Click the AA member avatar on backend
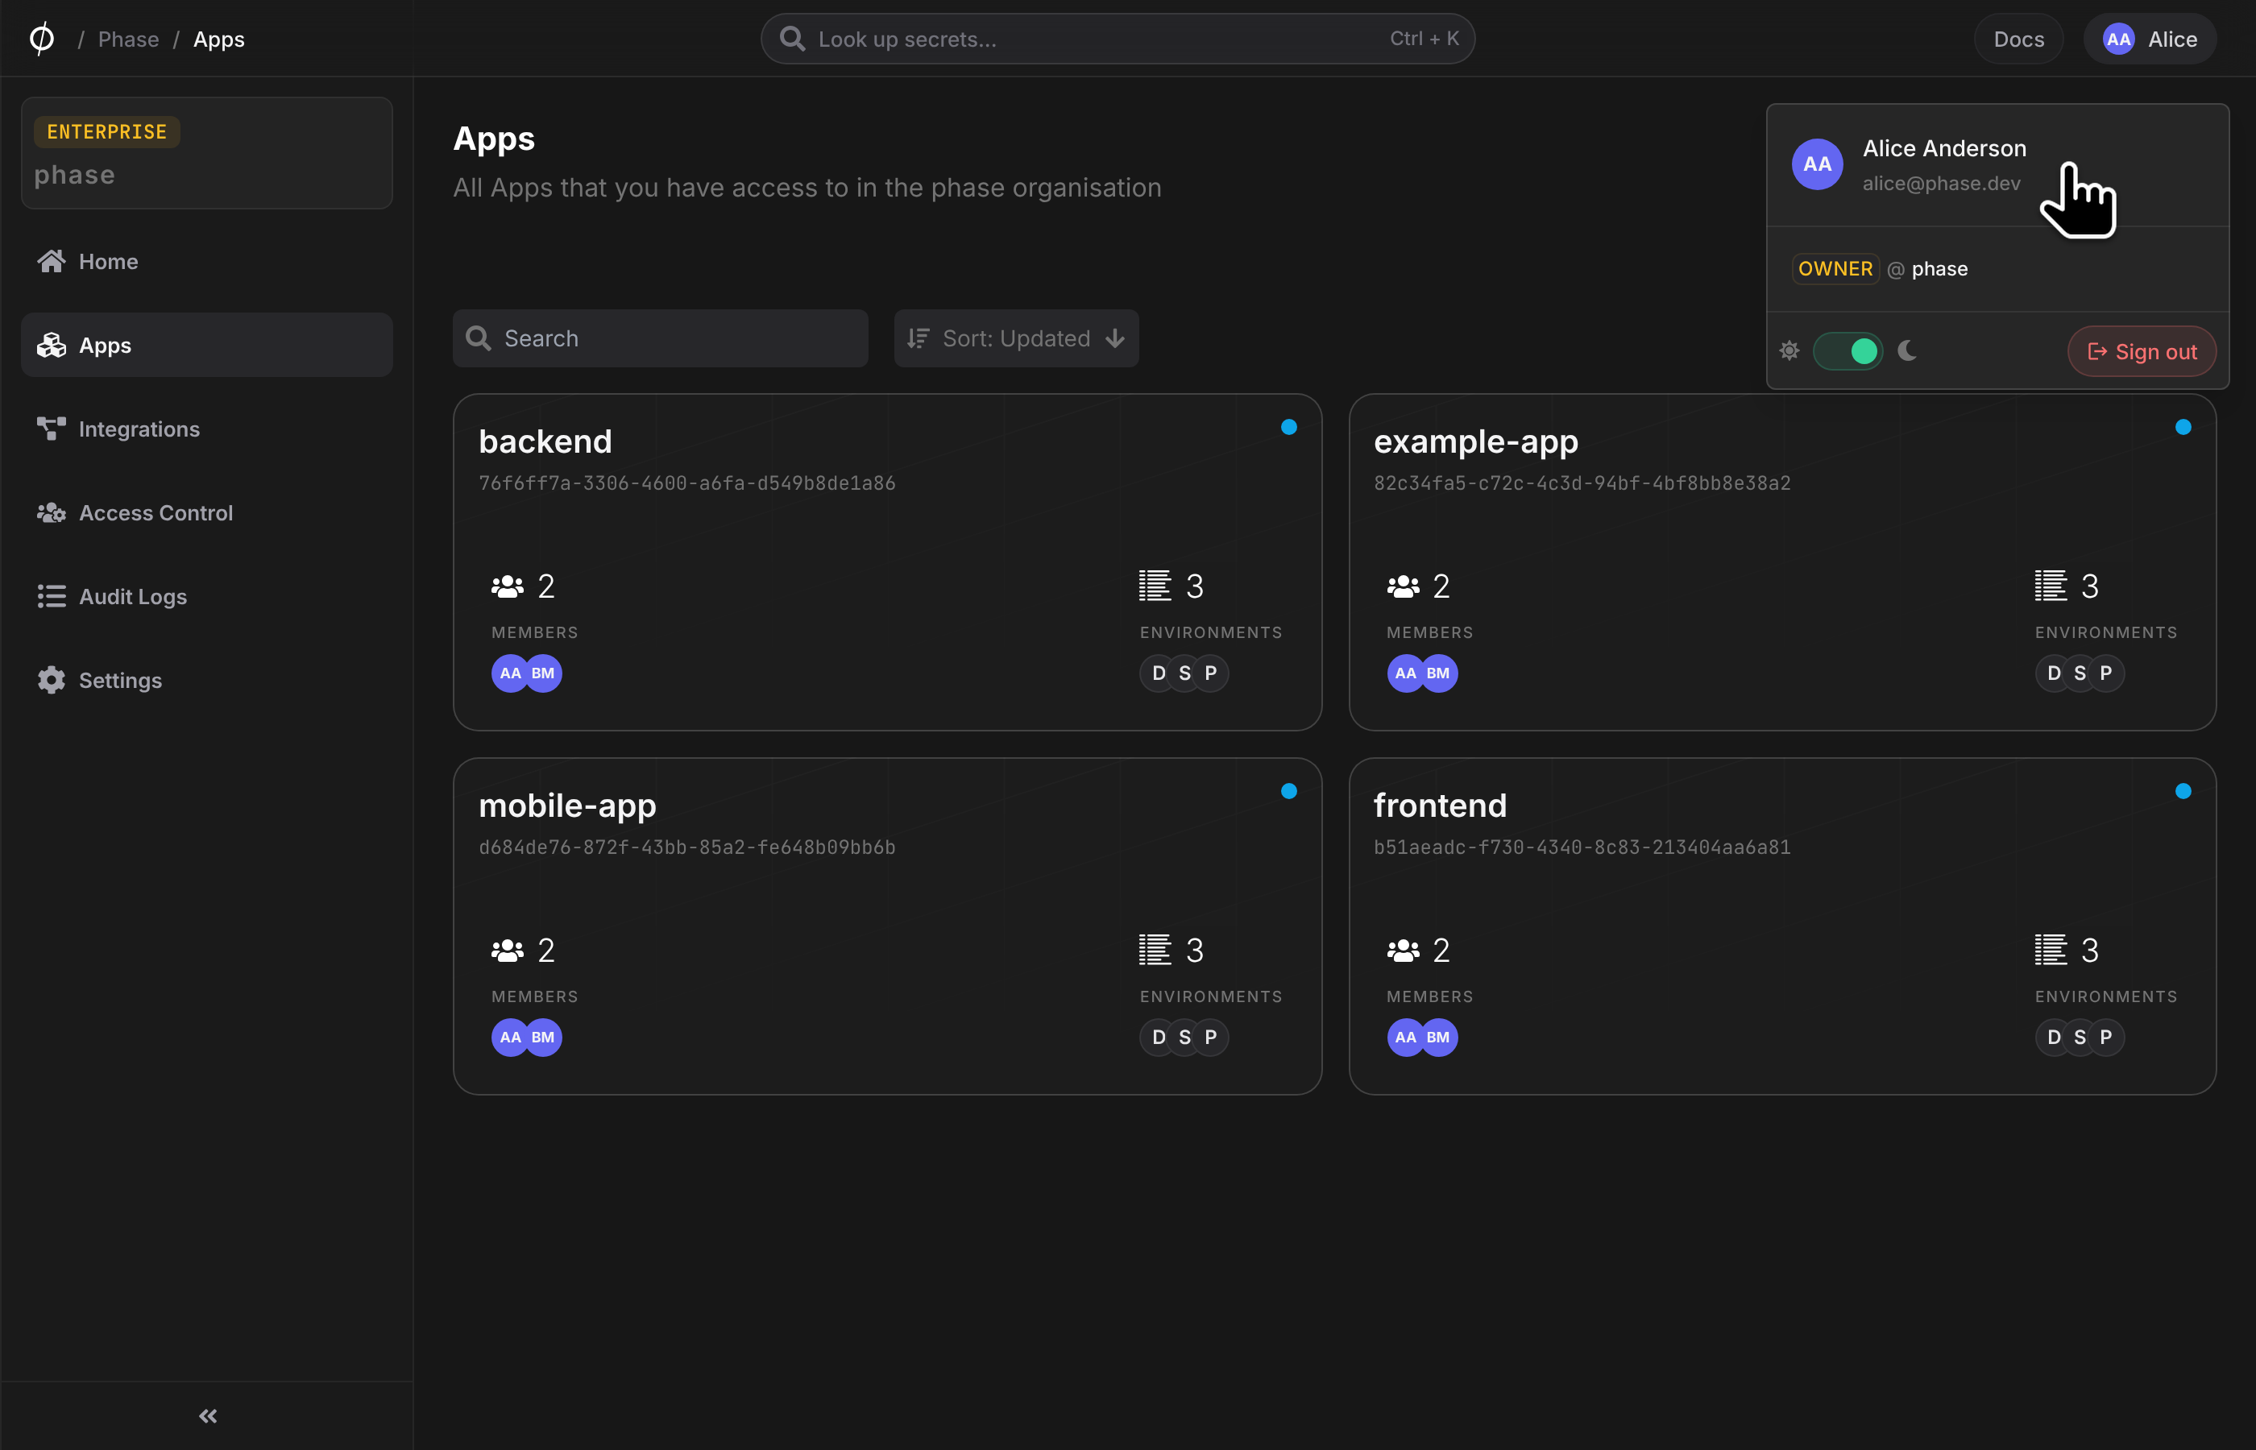The width and height of the screenshot is (2256, 1450). [509, 673]
